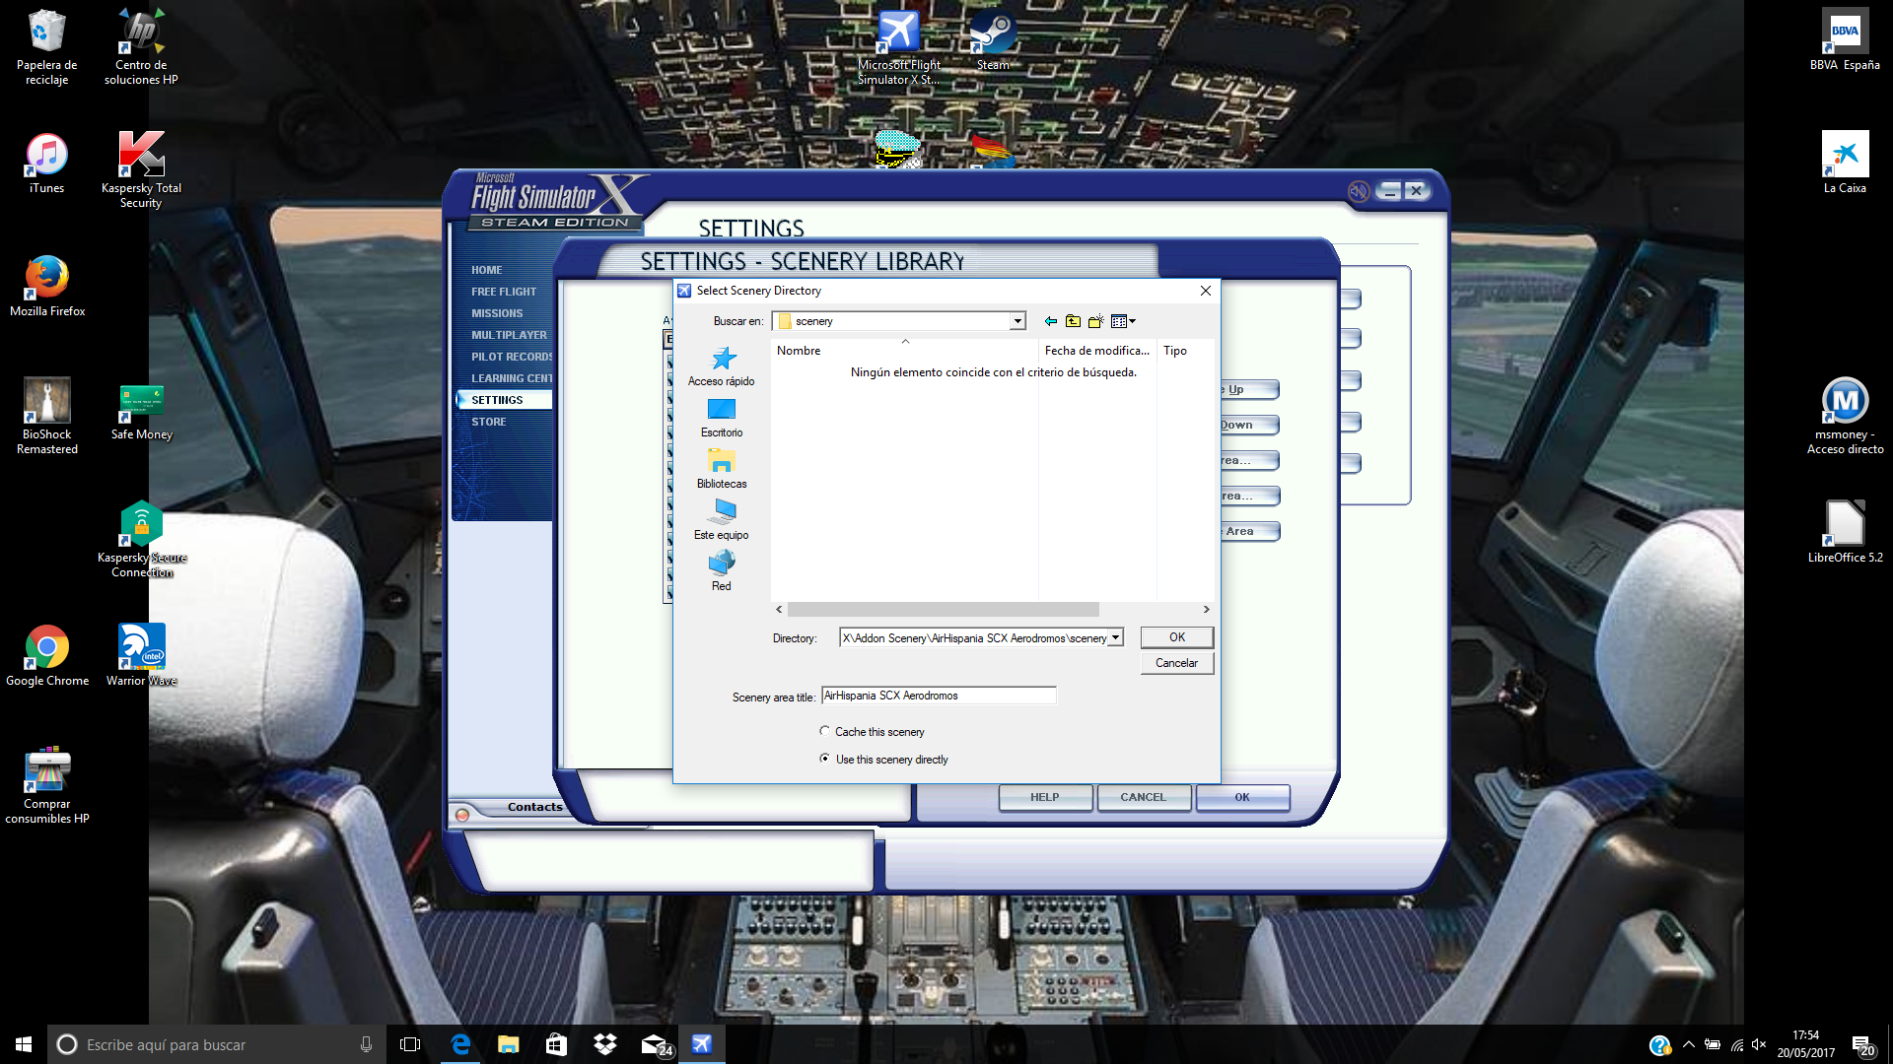Click the Cancelar button
The image size is (1893, 1064).
pyautogui.click(x=1176, y=663)
